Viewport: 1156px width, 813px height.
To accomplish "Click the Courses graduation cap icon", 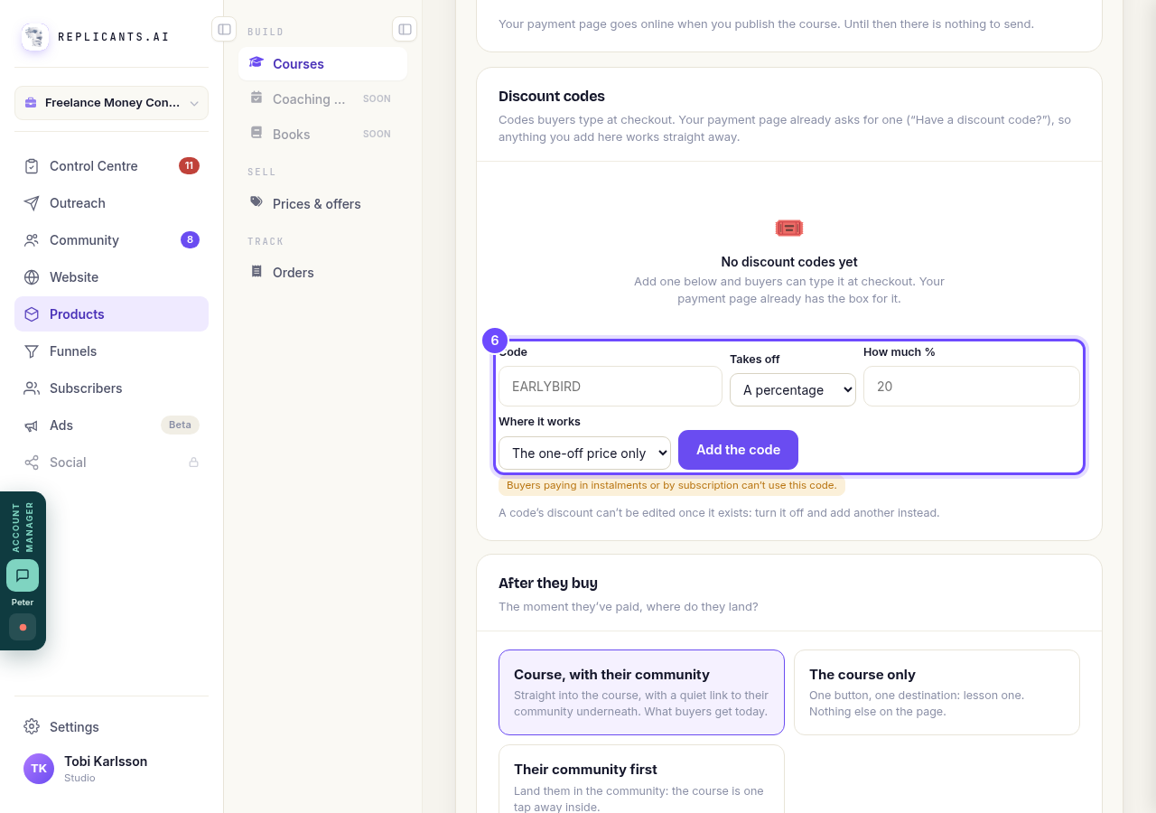I will pos(256,63).
